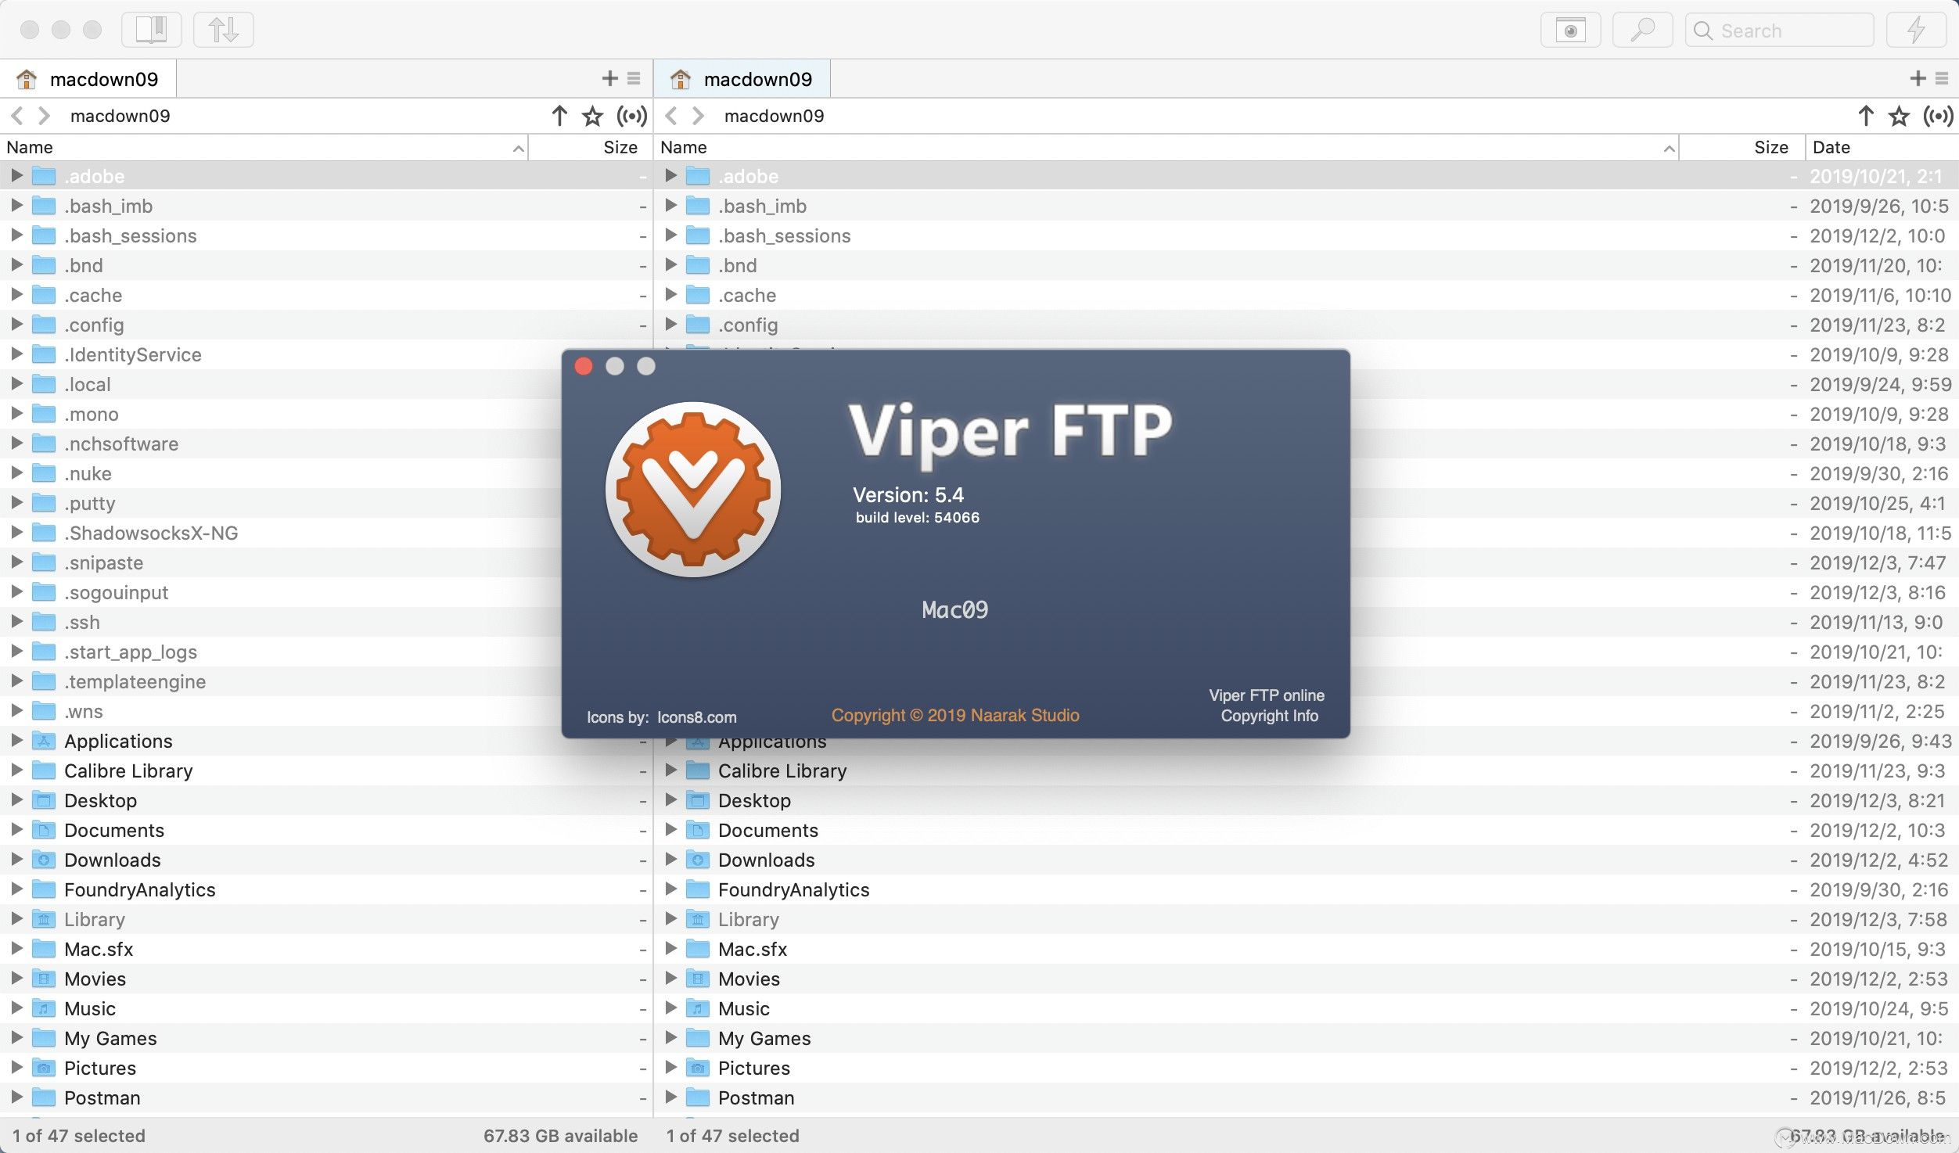1959x1153 pixels.
Task: Select FoundryAnalytics in left pane
Action: point(139,889)
